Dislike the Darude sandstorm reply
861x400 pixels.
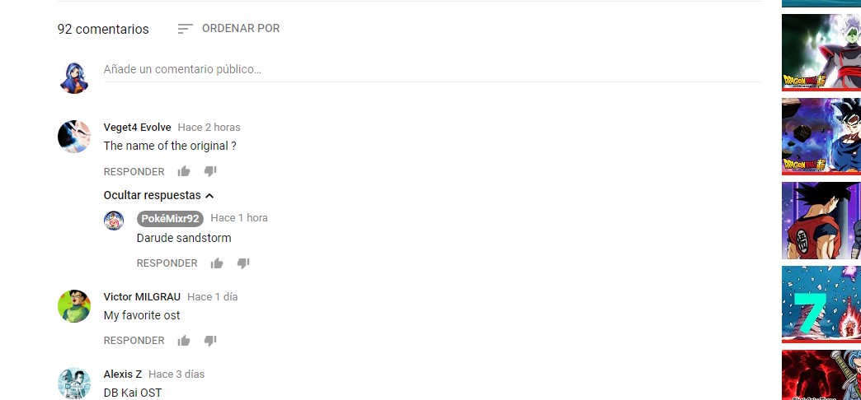pos(243,263)
